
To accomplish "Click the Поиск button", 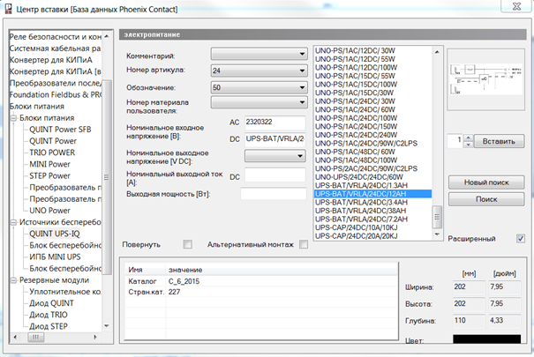I will (486, 199).
